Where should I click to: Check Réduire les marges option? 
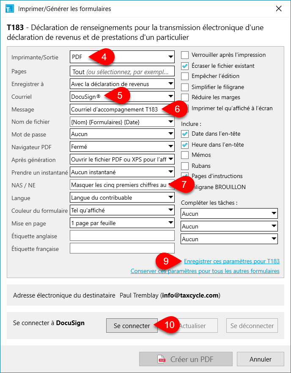(x=185, y=97)
